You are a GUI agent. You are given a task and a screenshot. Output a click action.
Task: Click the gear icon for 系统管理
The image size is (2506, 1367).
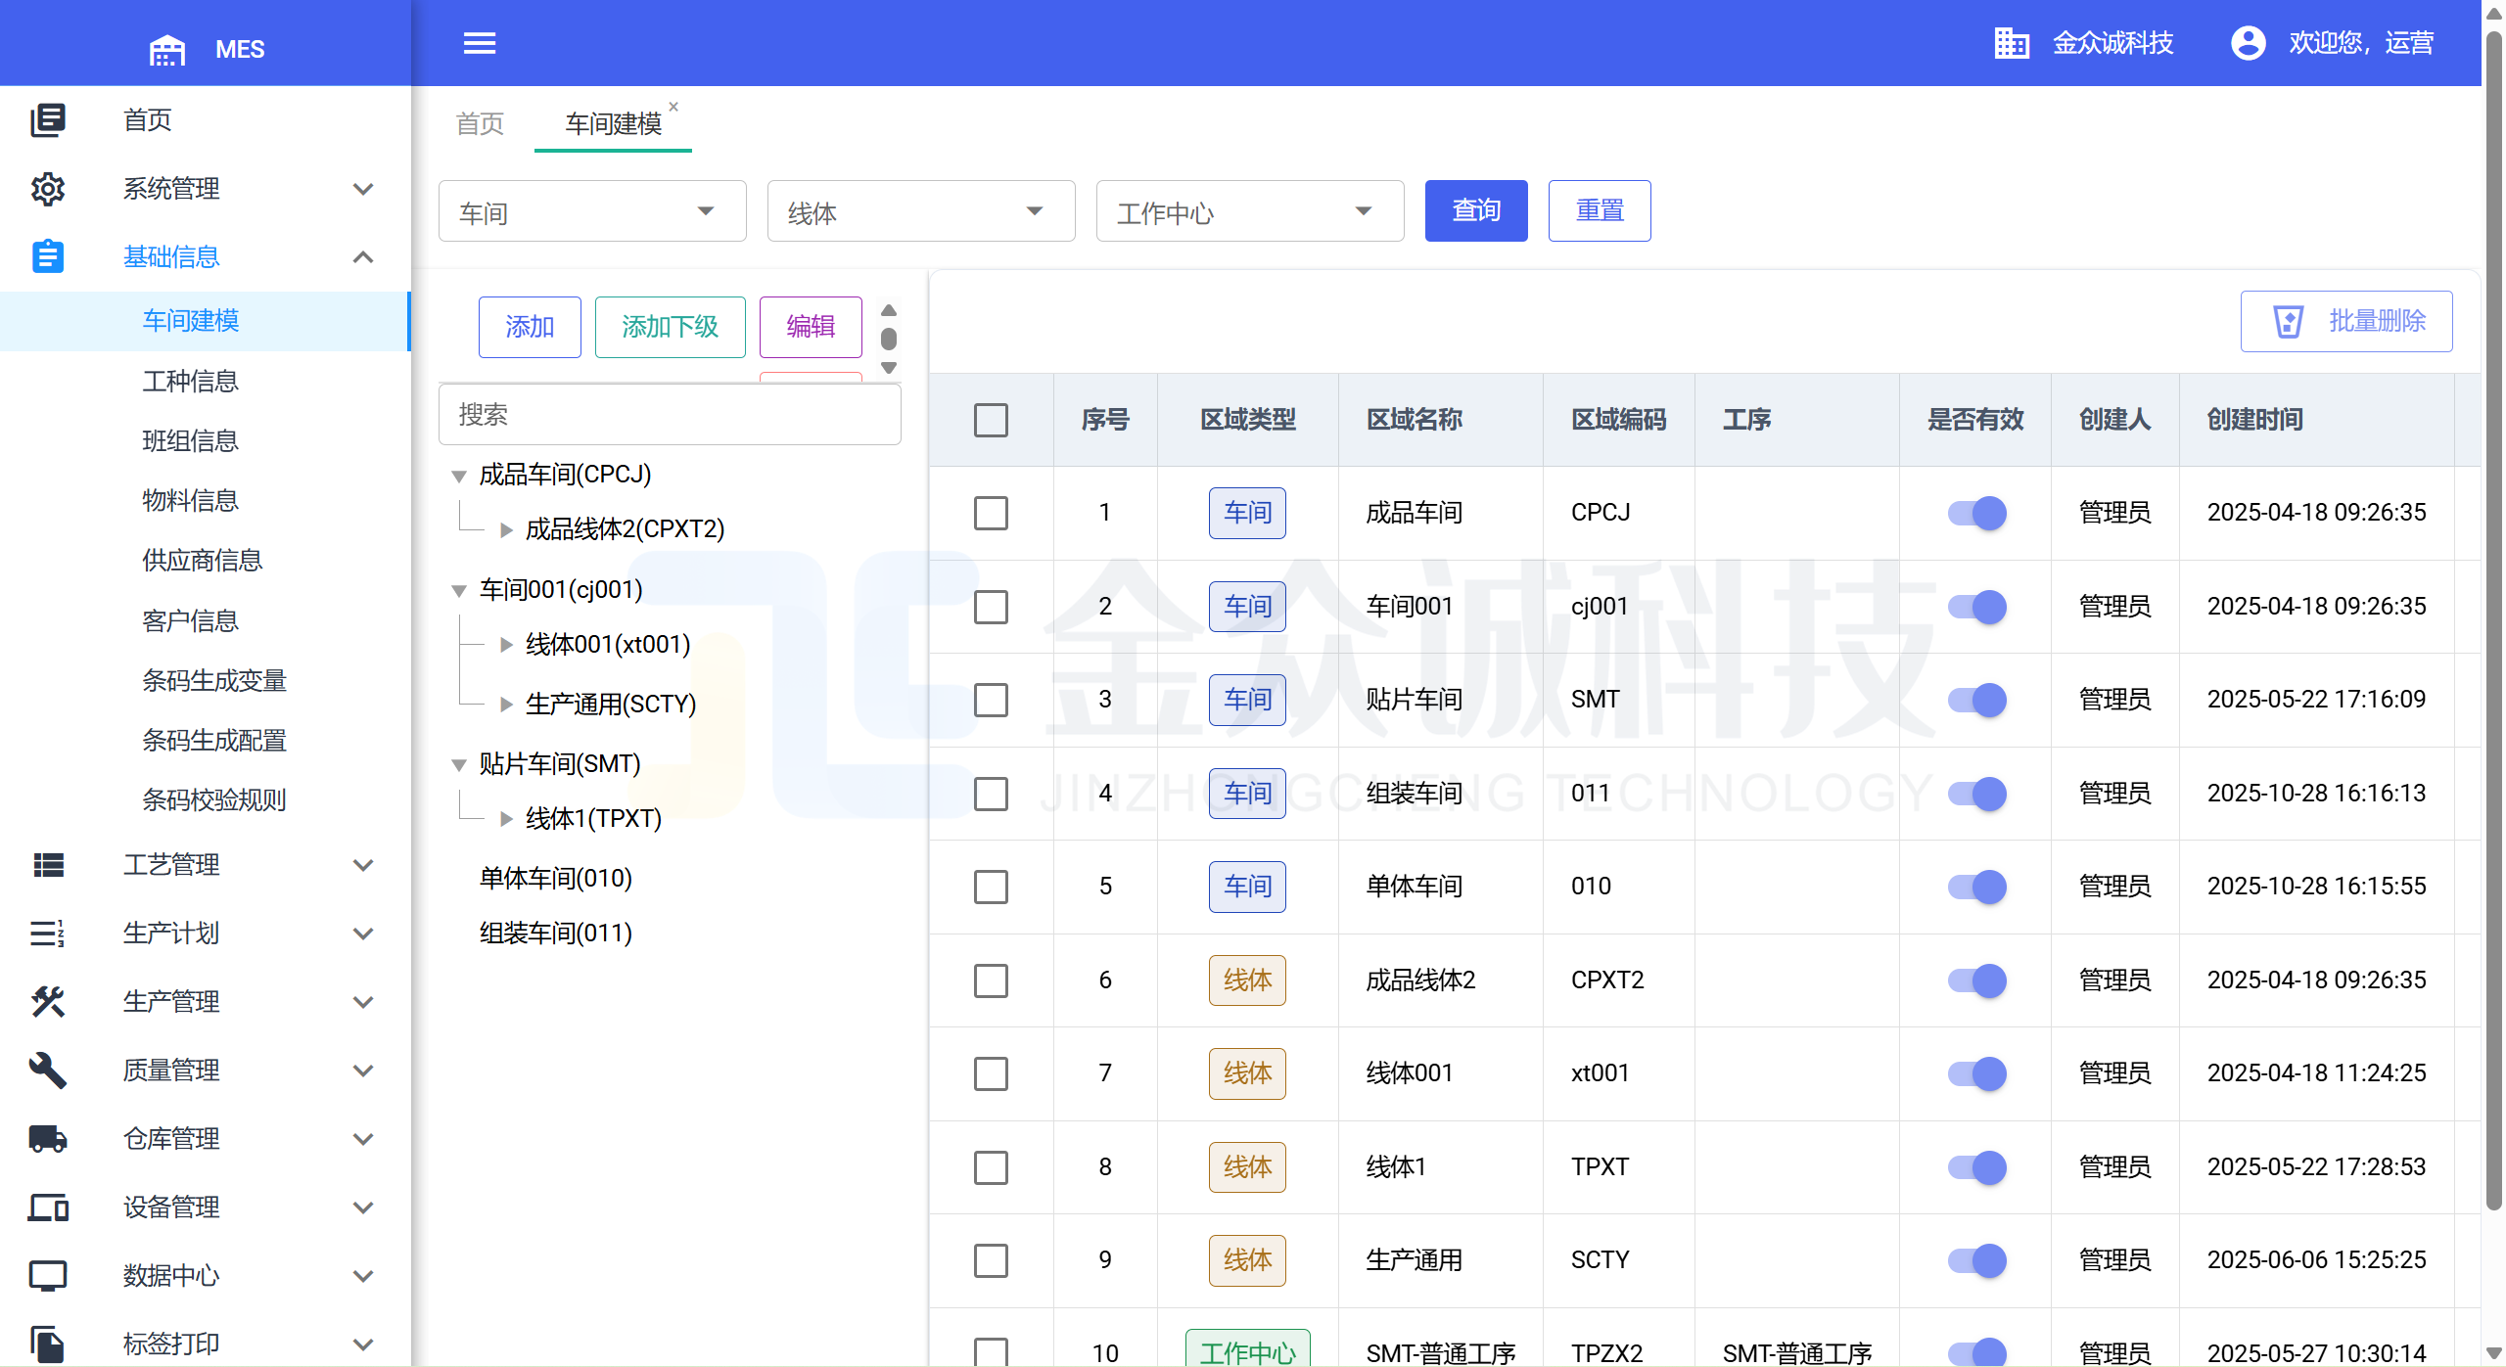point(47,189)
